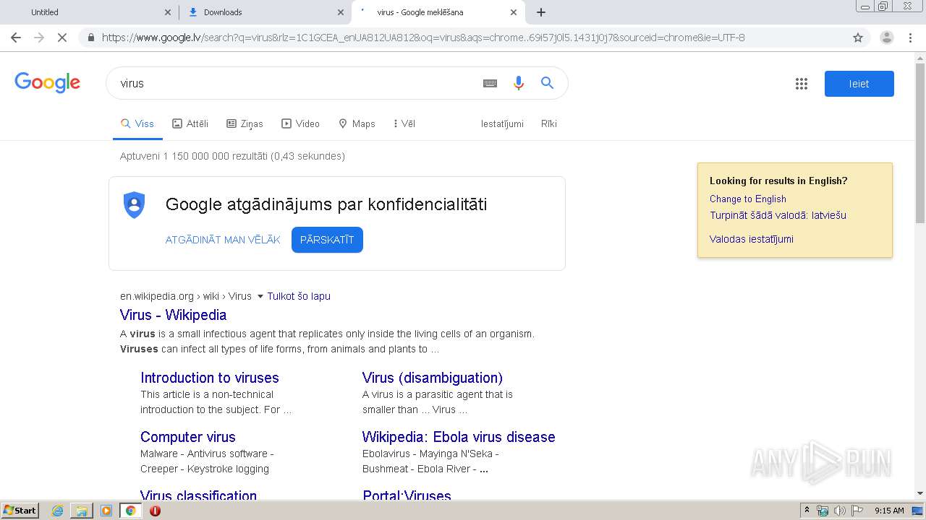
Task: Click the Google logo
Action: (48, 83)
